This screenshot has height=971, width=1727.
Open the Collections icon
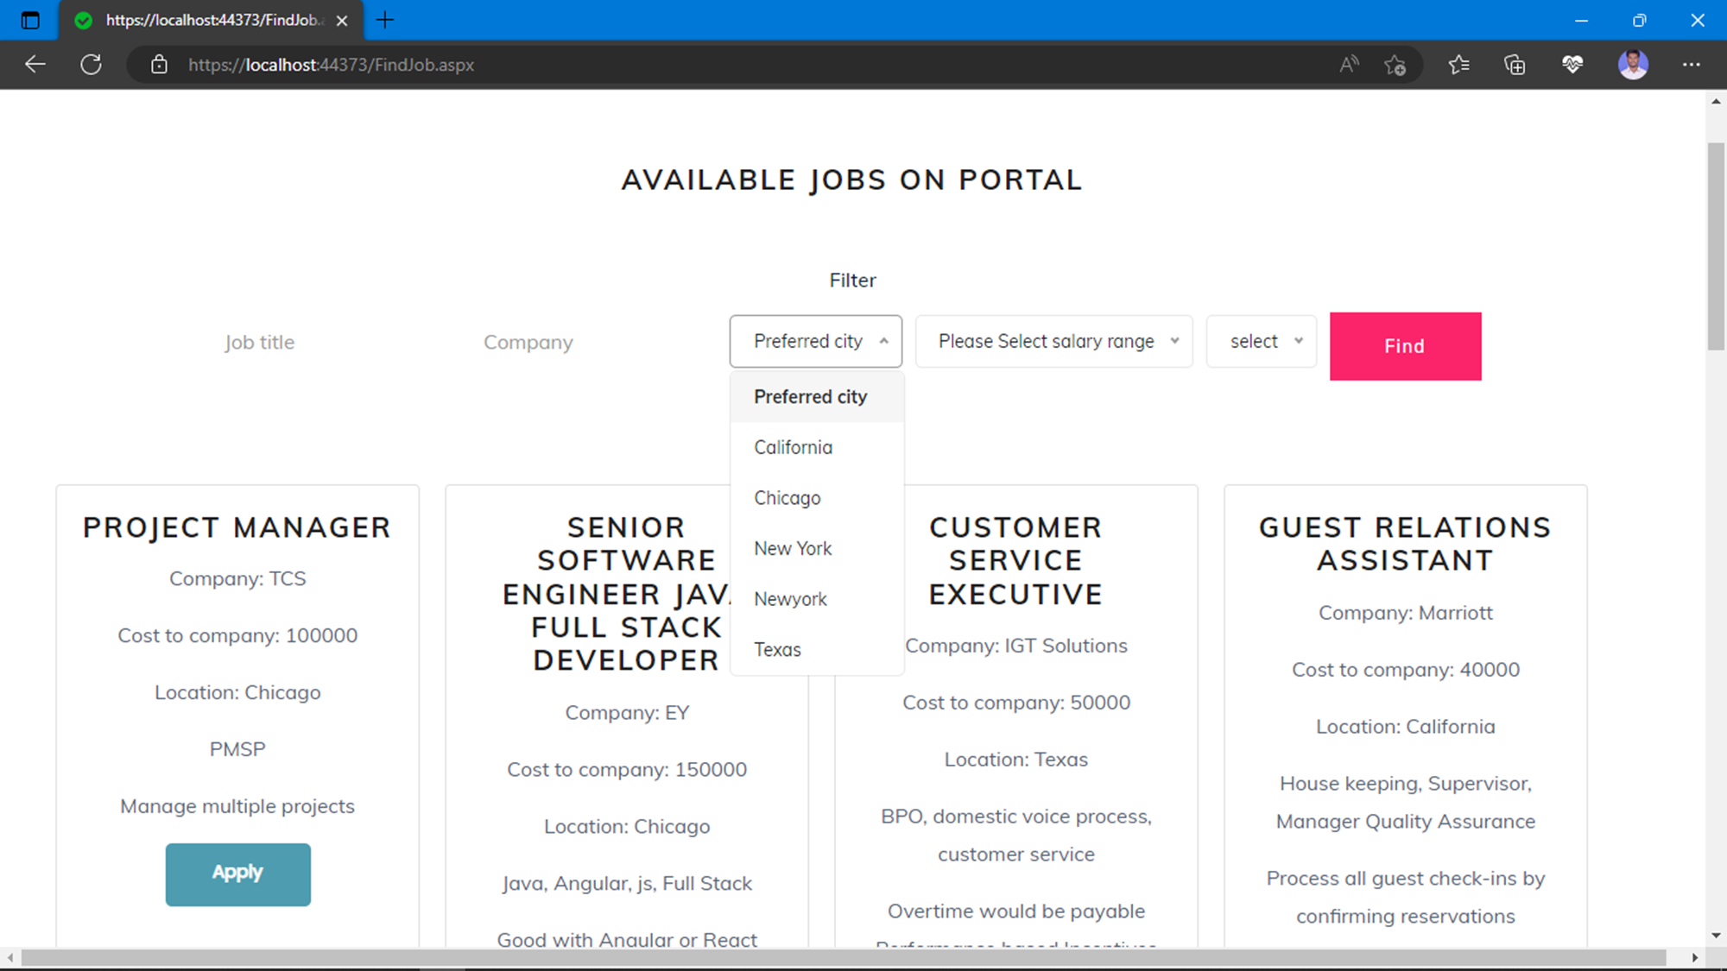click(x=1515, y=65)
